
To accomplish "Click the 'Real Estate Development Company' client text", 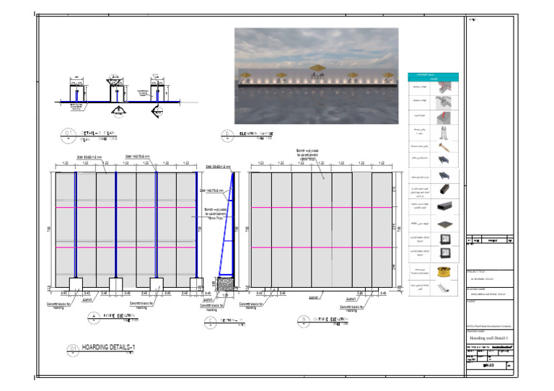I will 489,326.
